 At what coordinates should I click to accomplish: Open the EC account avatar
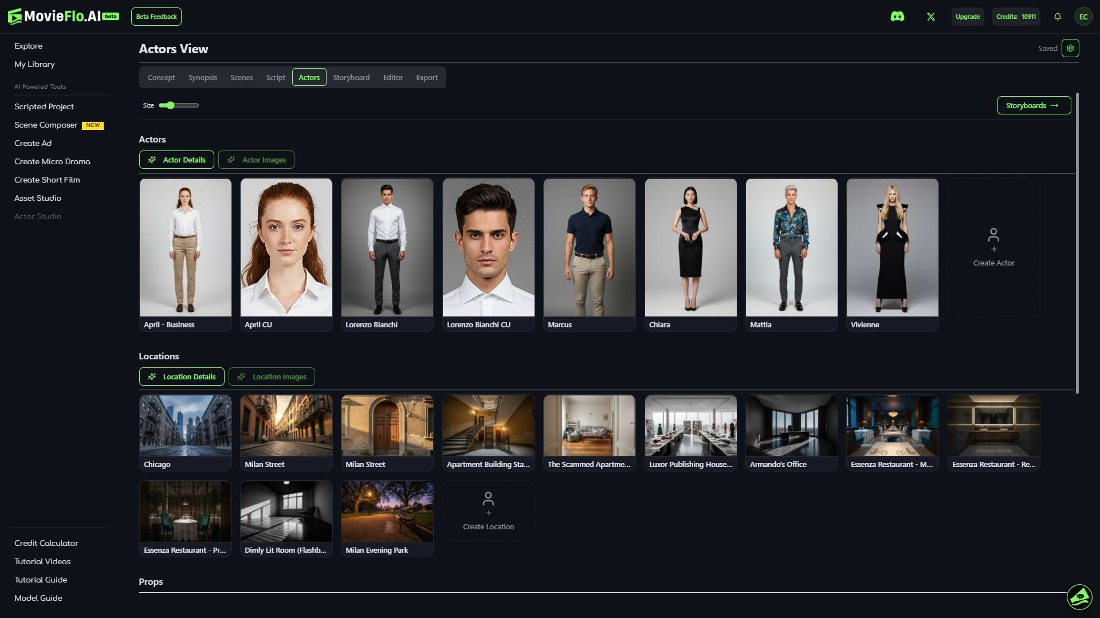click(1083, 17)
